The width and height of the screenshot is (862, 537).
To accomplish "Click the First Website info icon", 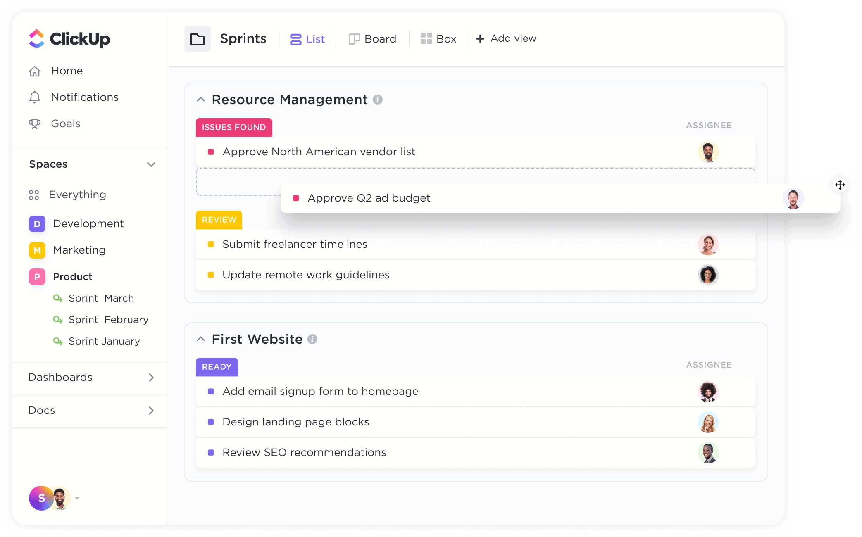I will (313, 339).
